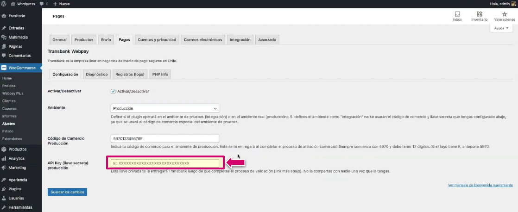
Task: Expand the Ayuda help dropdown
Action: tap(501, 28)
